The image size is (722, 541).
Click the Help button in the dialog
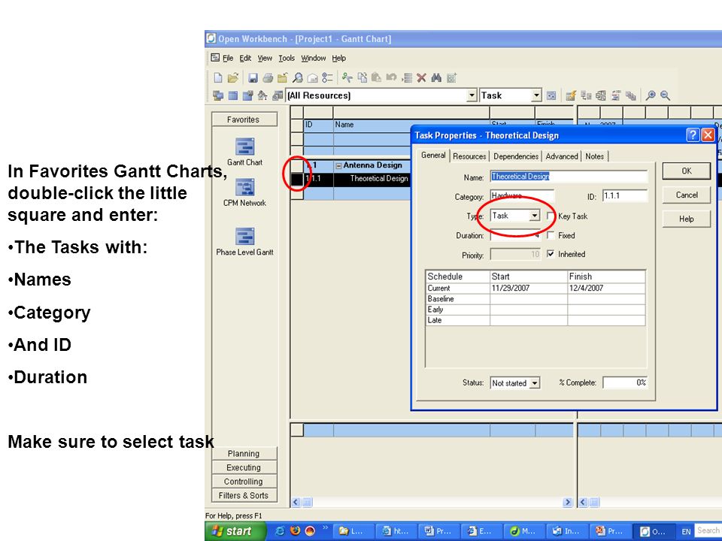tap(686, 219)
